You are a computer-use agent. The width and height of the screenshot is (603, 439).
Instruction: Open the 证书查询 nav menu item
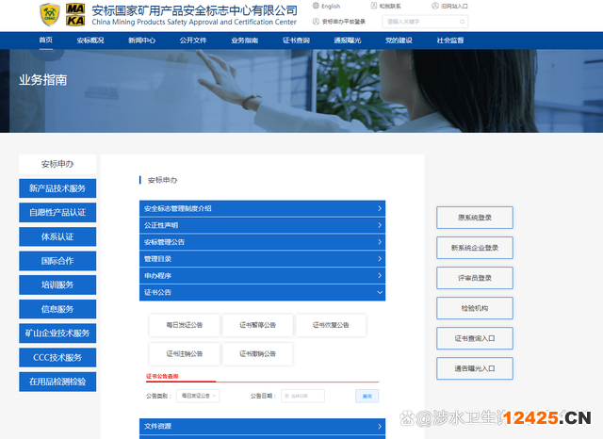pos(296,41)
